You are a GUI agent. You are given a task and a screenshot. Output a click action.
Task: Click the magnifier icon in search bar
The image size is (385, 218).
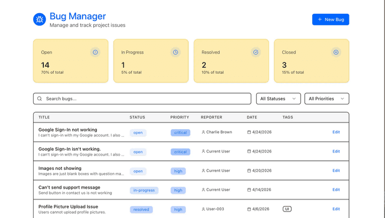(40, 98)
